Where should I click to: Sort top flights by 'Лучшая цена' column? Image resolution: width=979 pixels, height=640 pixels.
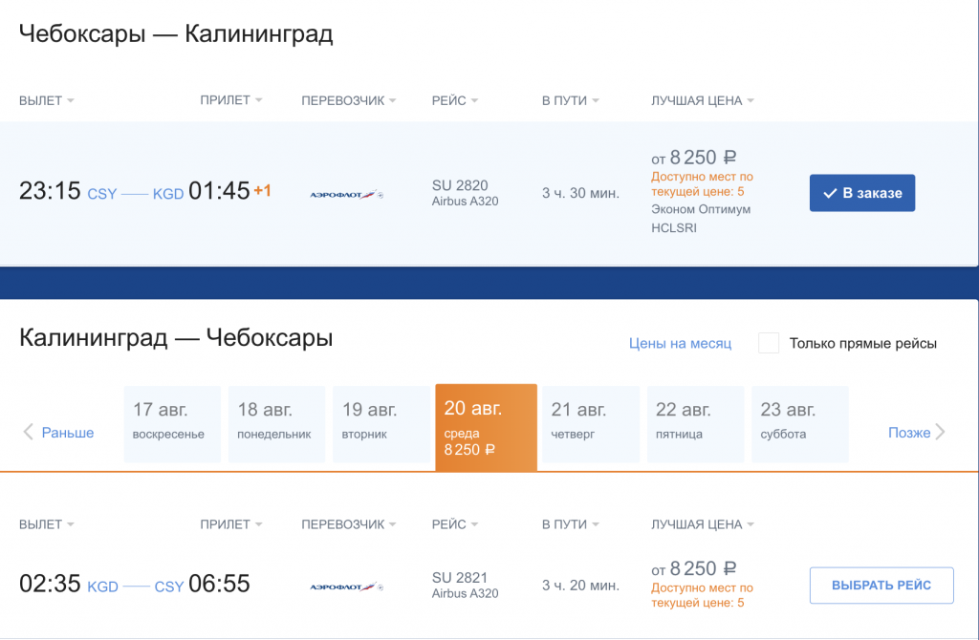tap(702, 100)
